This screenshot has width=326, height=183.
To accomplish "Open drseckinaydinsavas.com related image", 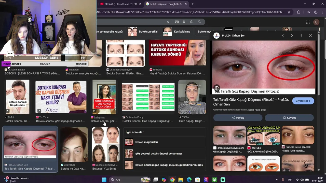I will click(x=229, y=135).
